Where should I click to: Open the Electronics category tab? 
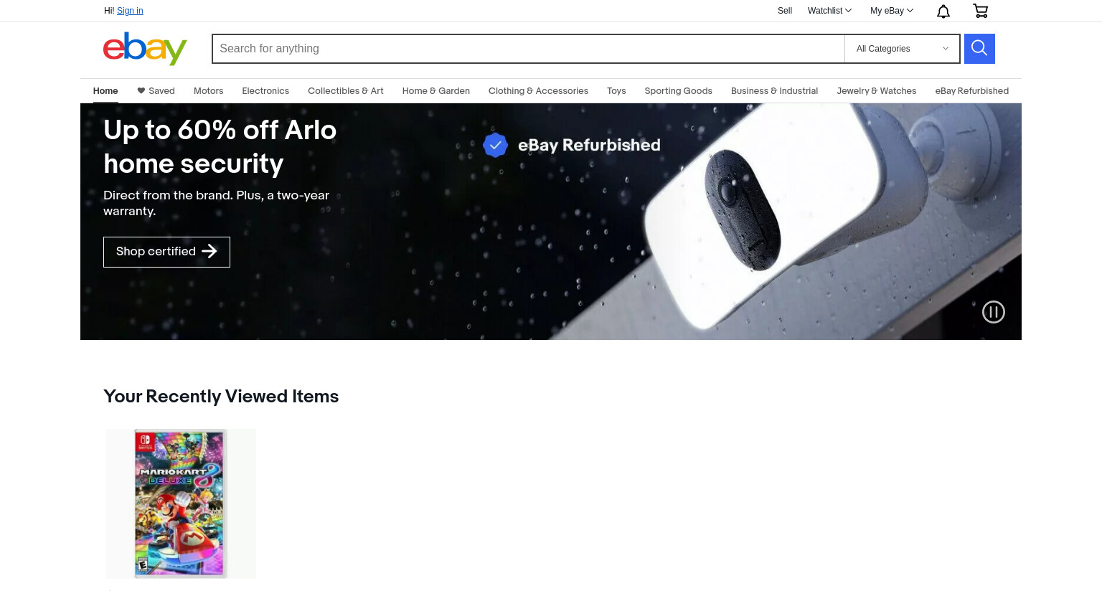(x=265, y=91)
